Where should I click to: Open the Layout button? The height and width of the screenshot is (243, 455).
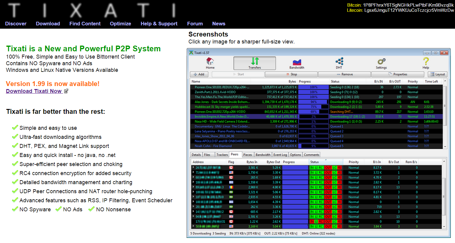(437, 74)
